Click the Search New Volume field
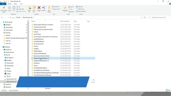 (159, 17)
